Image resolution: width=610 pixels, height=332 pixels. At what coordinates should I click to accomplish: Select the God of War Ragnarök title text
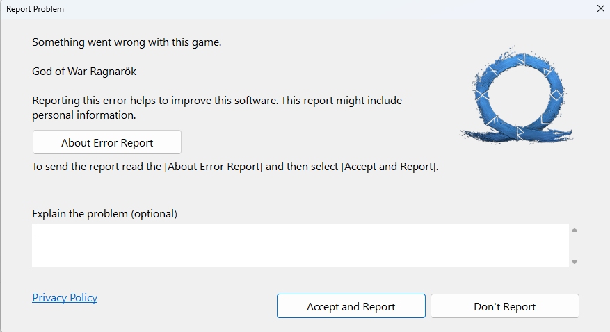click(89, 72)
